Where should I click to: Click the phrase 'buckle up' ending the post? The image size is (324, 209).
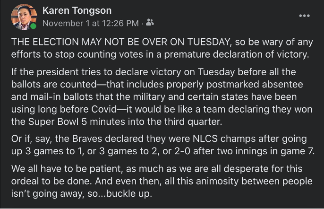click(129, 193)
